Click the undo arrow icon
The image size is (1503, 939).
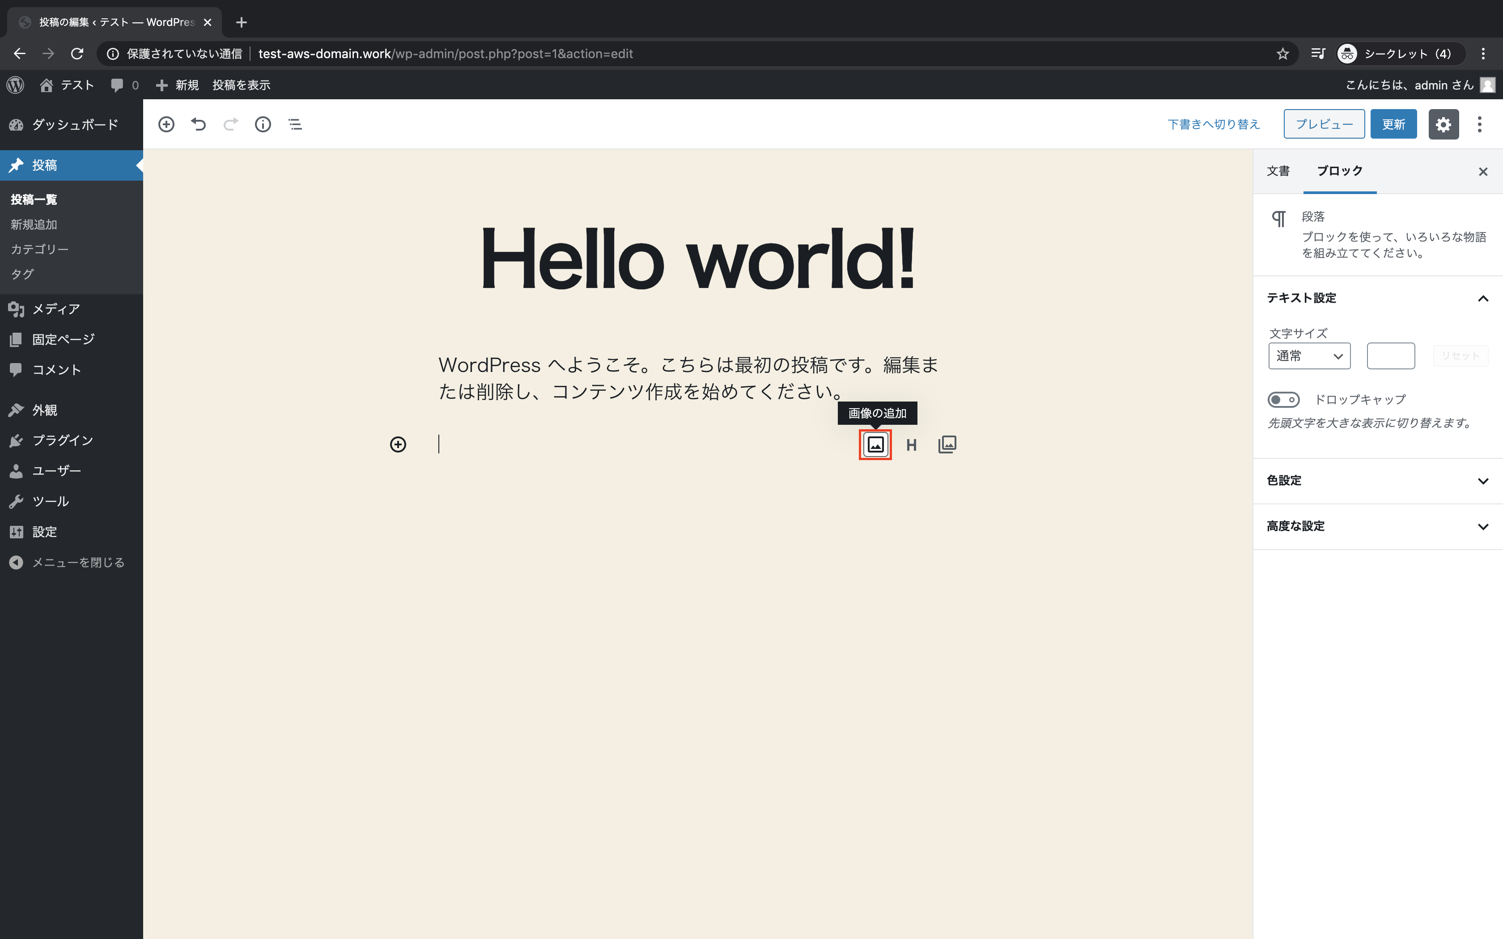(198, 124)
